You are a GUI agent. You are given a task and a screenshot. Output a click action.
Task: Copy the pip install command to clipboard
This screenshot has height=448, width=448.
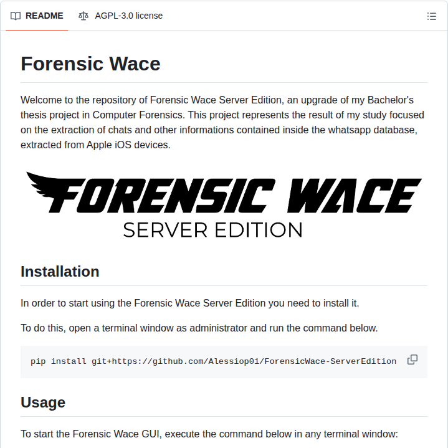coord(412,360)
